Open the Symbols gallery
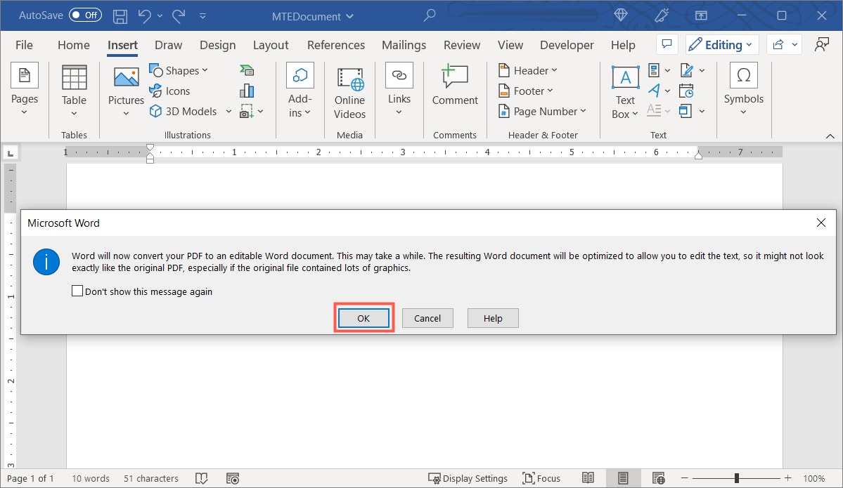The image size is (843, 488). (x=743, y=86)
